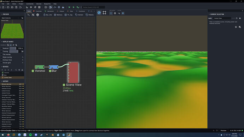The height and width of the screenshot is (137, 244).
Task: Click the Memory overlay button
Action: pyautogui.click(x=58, y=15)
